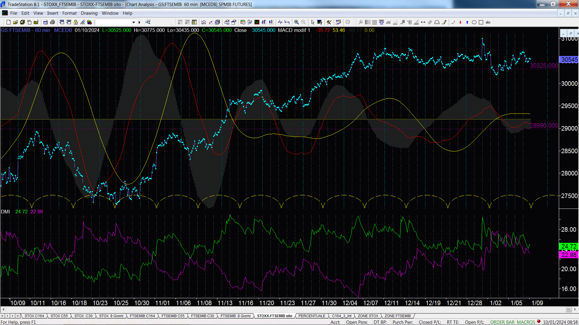Click the first-tab scroll button
Screen dimensions: 579x325
tap(2, 316)
